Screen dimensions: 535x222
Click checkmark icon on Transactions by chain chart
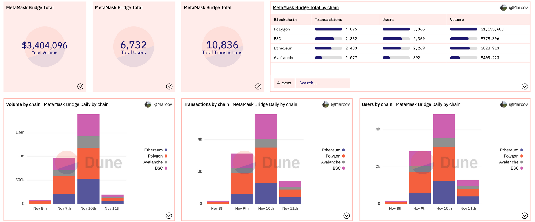pyautogui.click(x=346, y=216)
